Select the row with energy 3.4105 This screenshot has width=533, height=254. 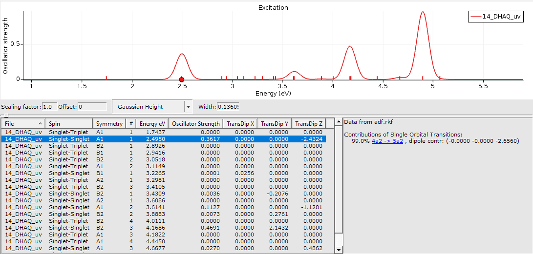click(x=164, y=187)
